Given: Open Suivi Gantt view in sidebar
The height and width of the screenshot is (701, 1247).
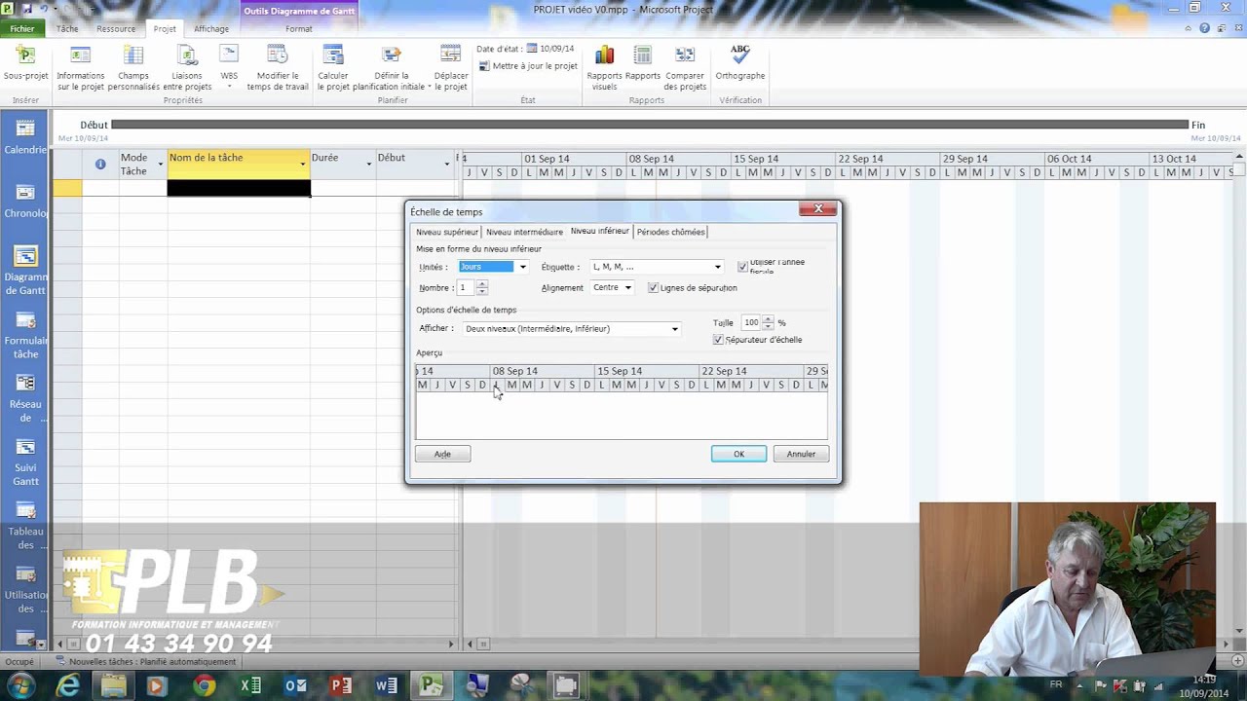Looking at the screenshot, I should pos(25,462).
